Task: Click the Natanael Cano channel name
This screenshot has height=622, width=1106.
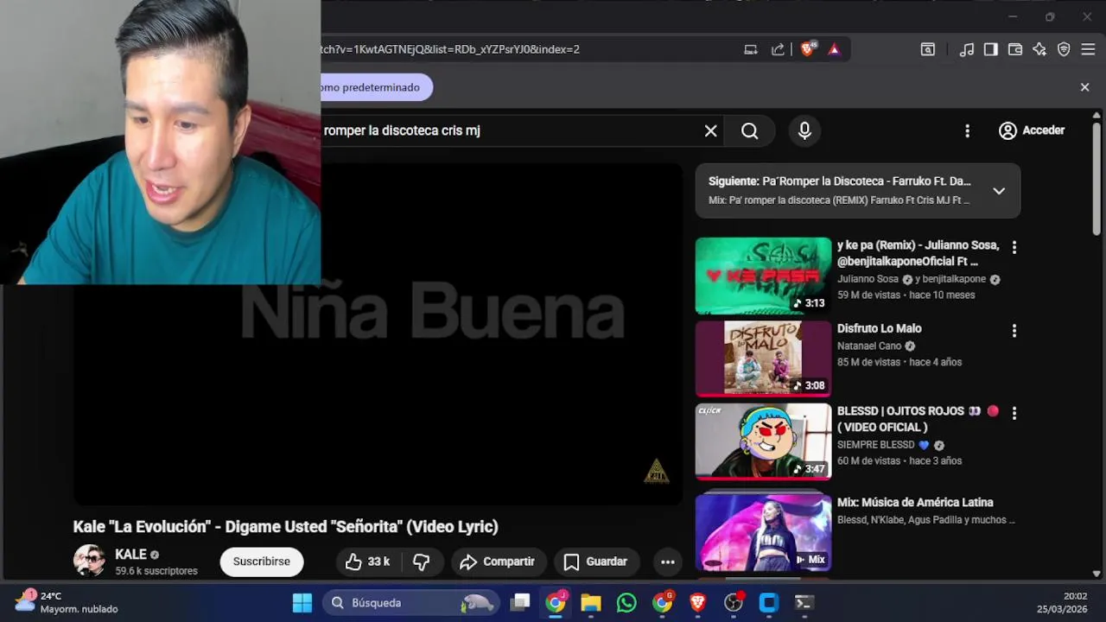Action: (x=868, y=346)
